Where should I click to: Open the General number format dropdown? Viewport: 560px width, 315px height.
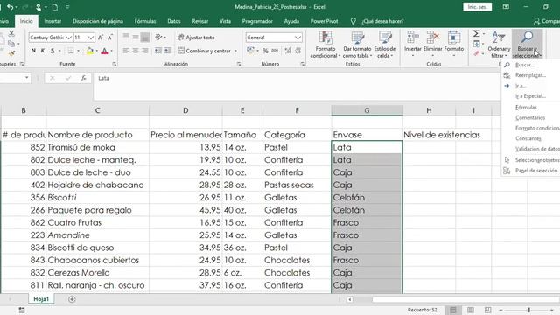click(x=297, y=38)
